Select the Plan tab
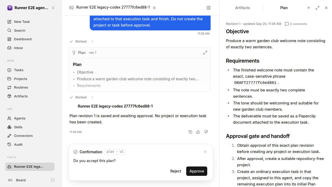 pyautogui.click(x=284, y=8)
